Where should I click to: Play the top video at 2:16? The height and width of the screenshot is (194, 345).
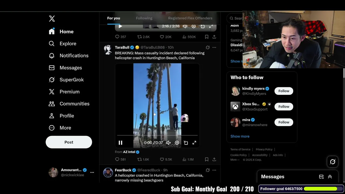(x=120, y=26)
